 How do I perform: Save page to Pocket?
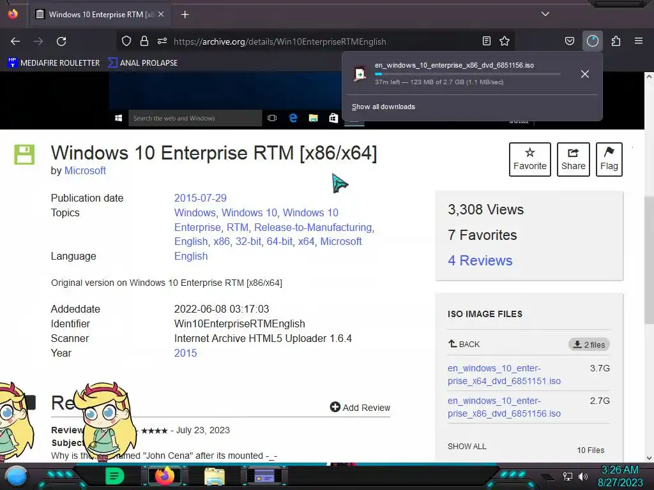tap(569, 41)
